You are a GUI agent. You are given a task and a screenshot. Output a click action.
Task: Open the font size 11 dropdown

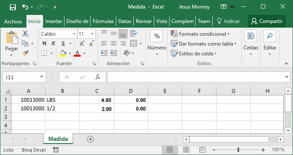92,34
